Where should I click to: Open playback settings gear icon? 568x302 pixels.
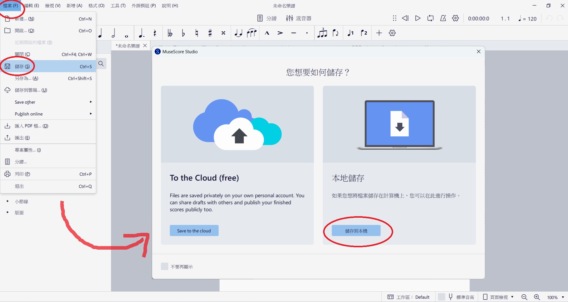tap(456, 18)
